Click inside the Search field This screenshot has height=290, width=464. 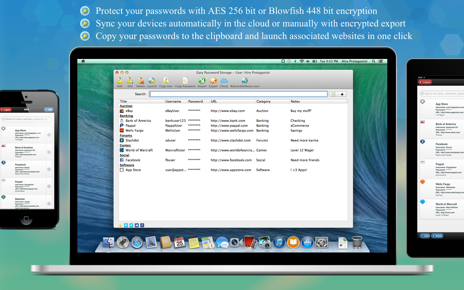click(238, 94)
